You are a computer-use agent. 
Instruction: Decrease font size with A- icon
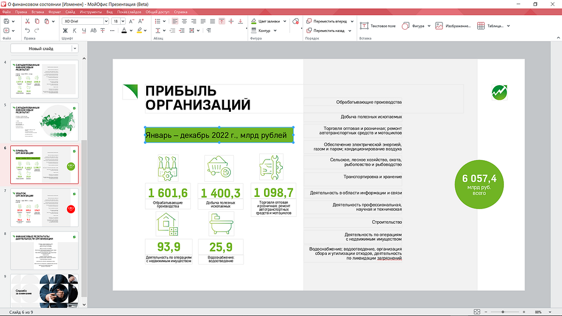pos(132,22)
